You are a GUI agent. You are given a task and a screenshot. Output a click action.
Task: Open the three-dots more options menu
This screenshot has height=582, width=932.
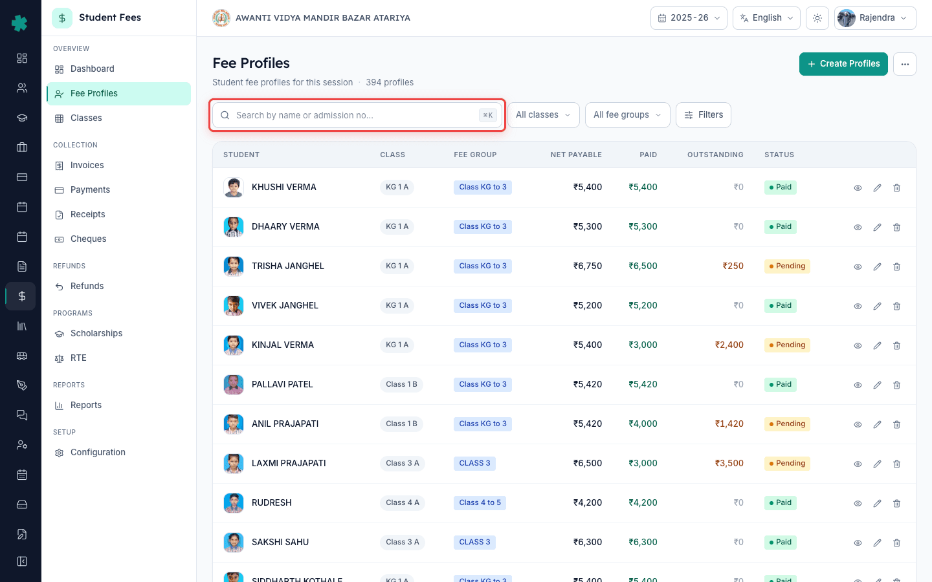pyautogui.click(x=905, y=64)
